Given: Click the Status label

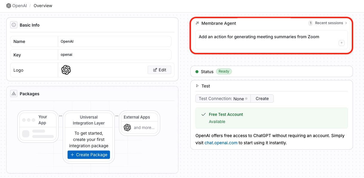Looking at the screenshot, I should tap(207, 72).
